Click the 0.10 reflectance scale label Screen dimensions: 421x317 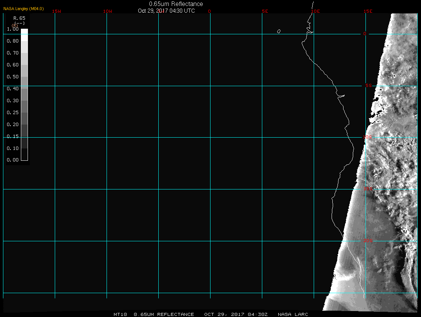click(x=13, y=148)
